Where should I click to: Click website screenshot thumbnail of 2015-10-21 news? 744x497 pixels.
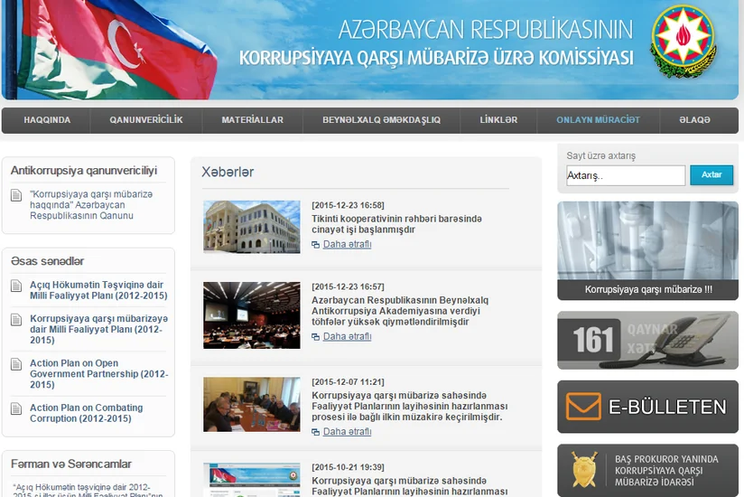coord(252,480)
